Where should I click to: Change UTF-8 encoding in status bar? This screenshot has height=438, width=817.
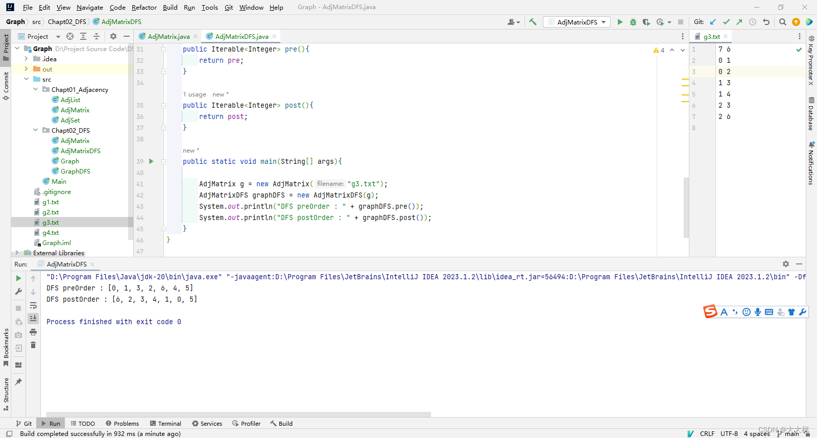coord(729,433)
